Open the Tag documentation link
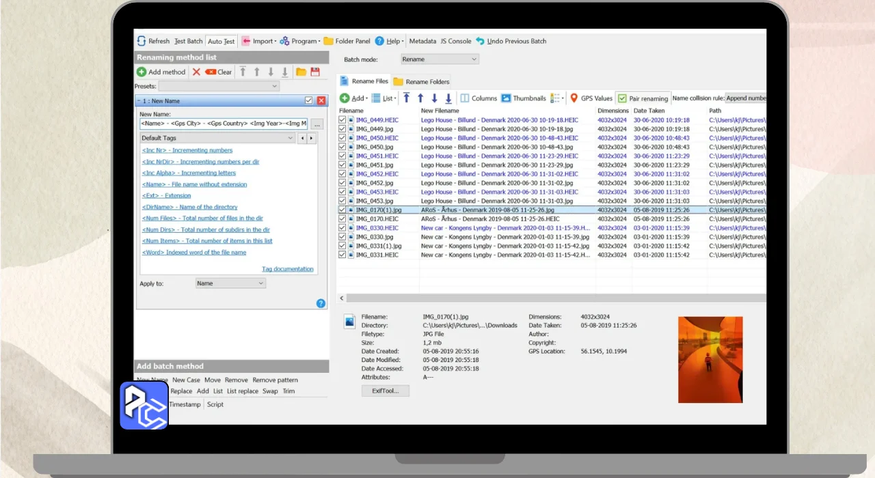Screen dimensions: 875x478 pos(287,269)
